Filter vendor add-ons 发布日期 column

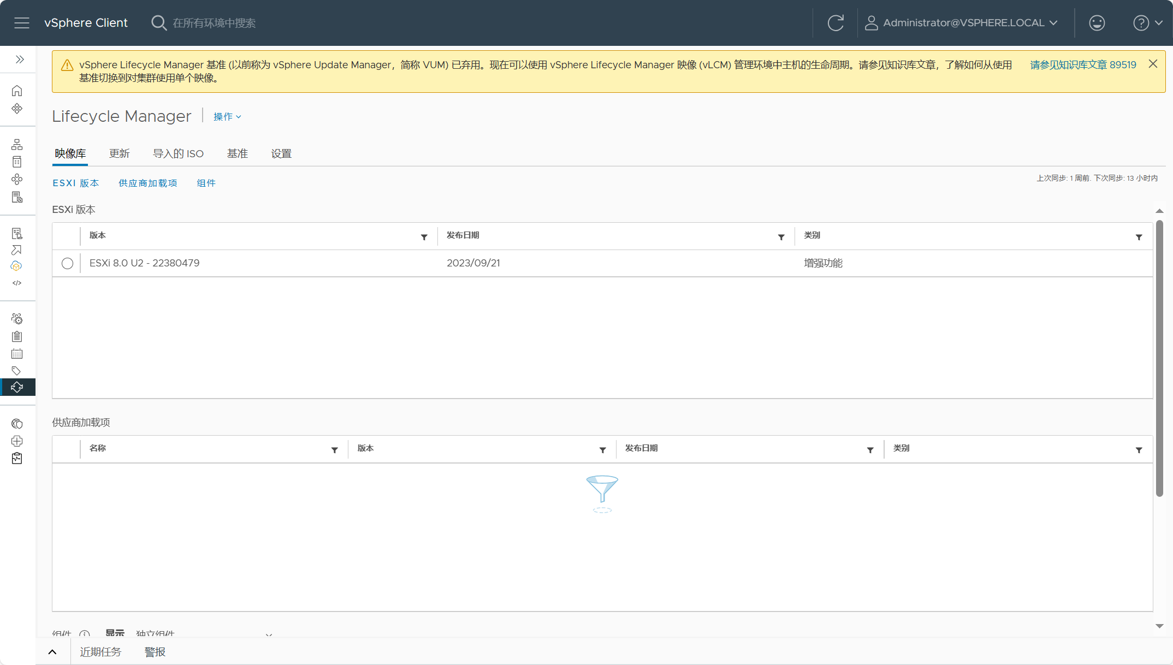(870, 450)
